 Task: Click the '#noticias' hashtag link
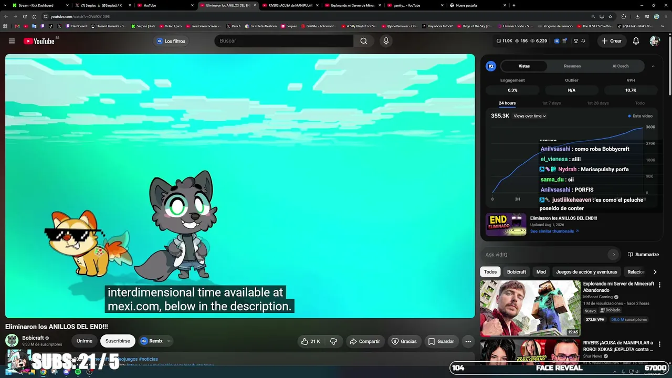(149, 359)
